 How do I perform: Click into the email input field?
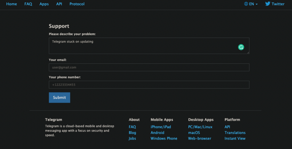tap(149, 67)
